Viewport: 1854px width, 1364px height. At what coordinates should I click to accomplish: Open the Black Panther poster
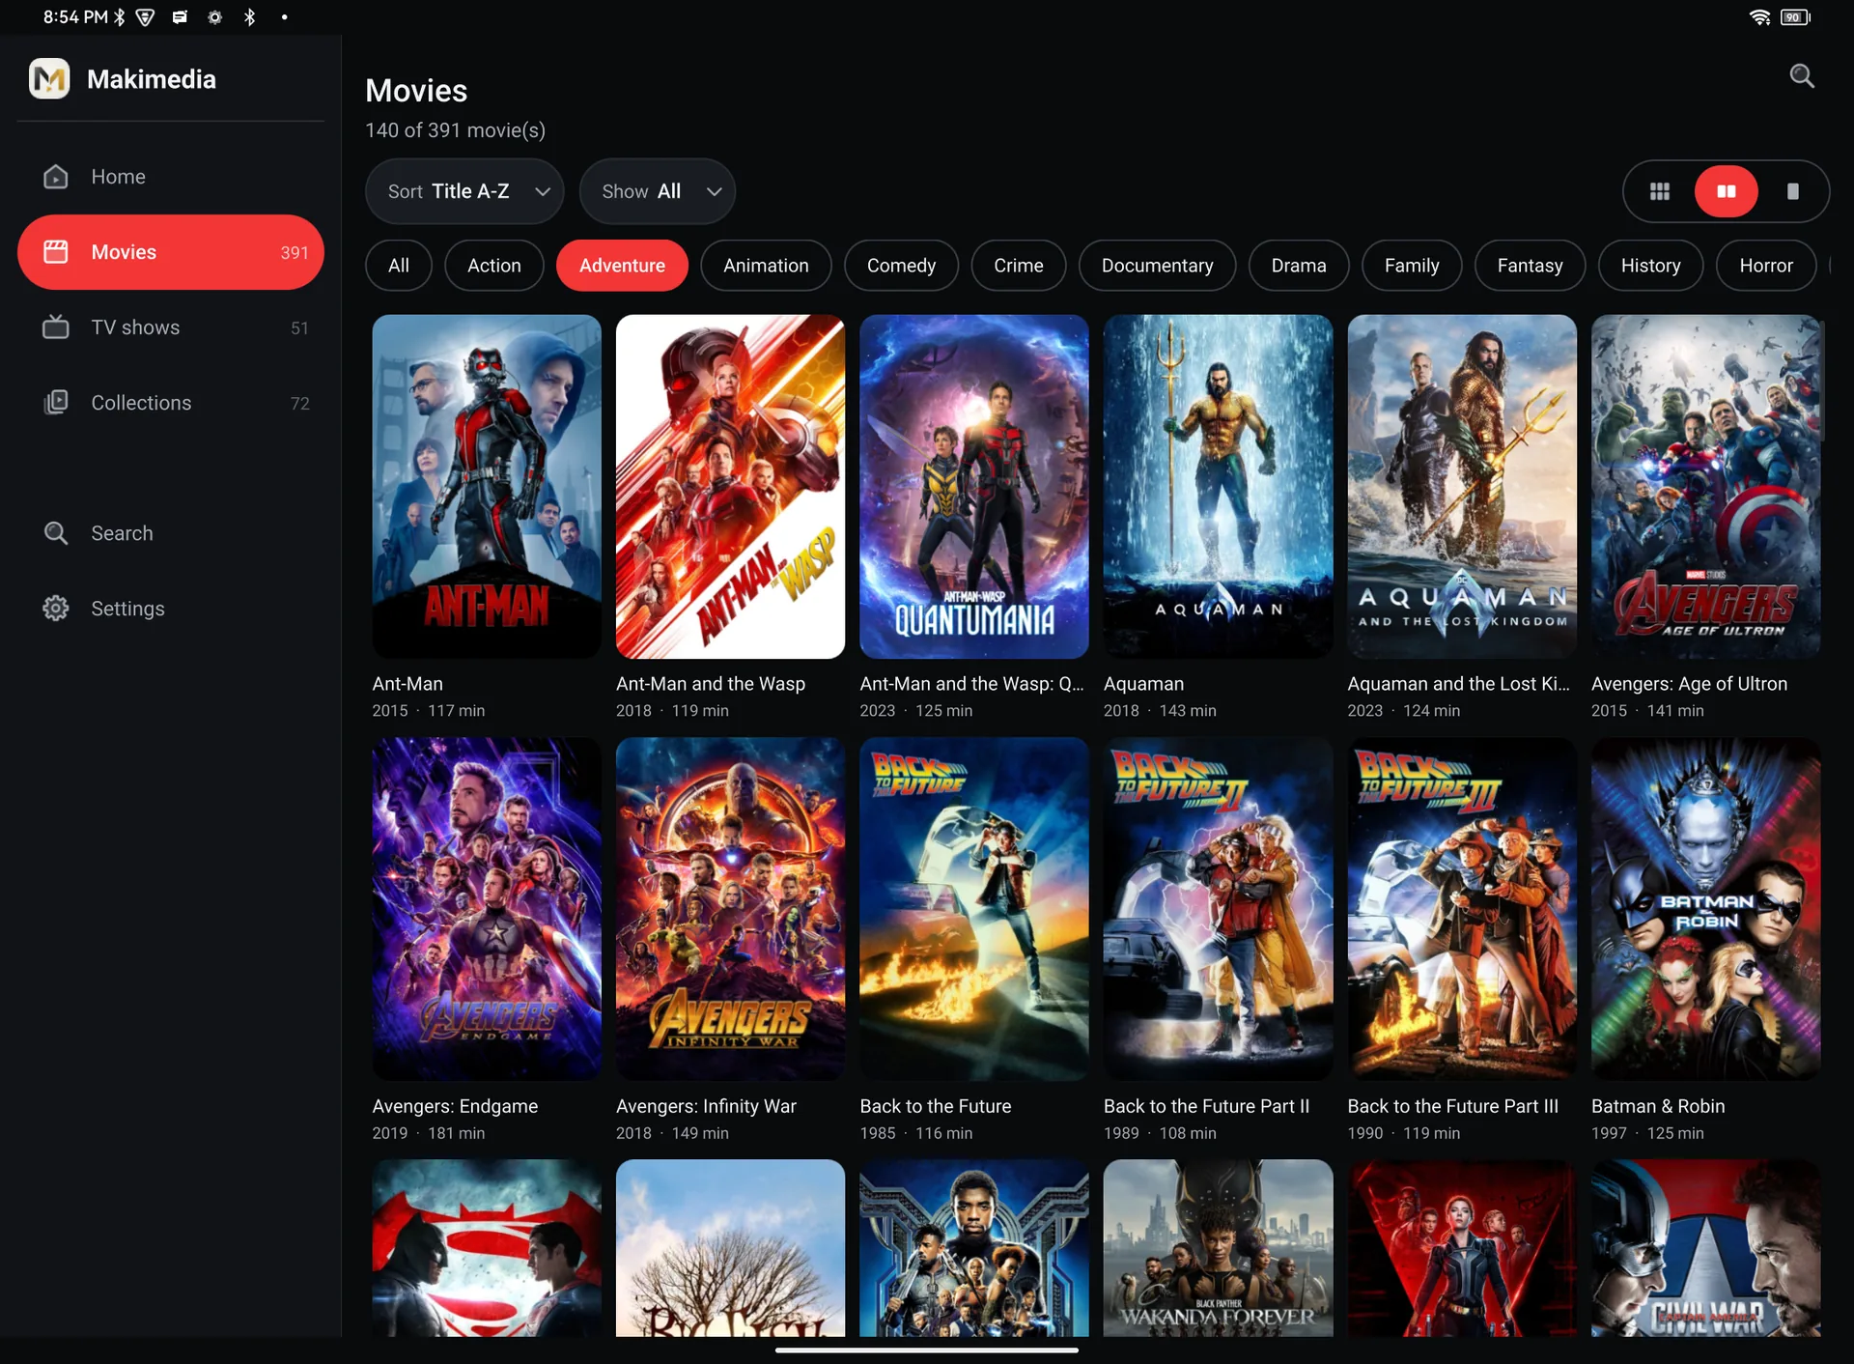pos(974,1248)
